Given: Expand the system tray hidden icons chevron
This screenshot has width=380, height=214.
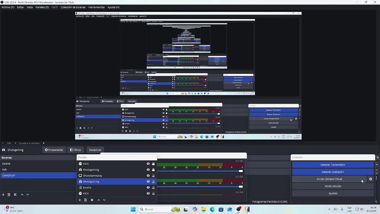Looking at the screenshot, I should point(329,209).
